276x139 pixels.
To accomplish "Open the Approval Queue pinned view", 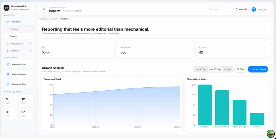I will 18,74.
